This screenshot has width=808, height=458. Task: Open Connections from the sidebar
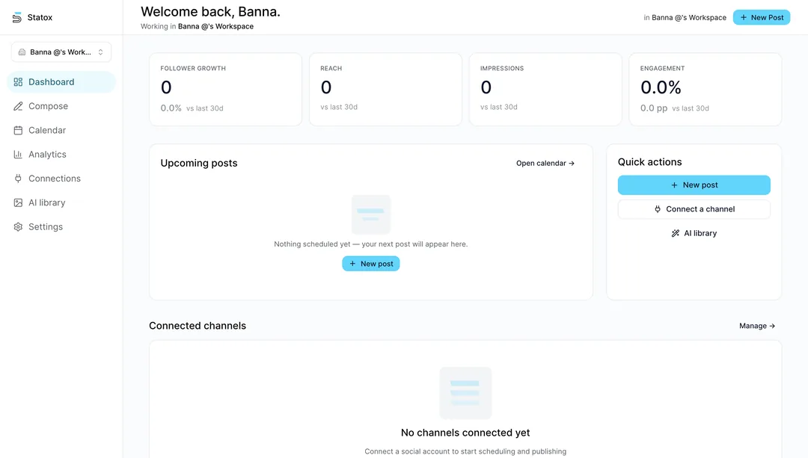(61, 179)
